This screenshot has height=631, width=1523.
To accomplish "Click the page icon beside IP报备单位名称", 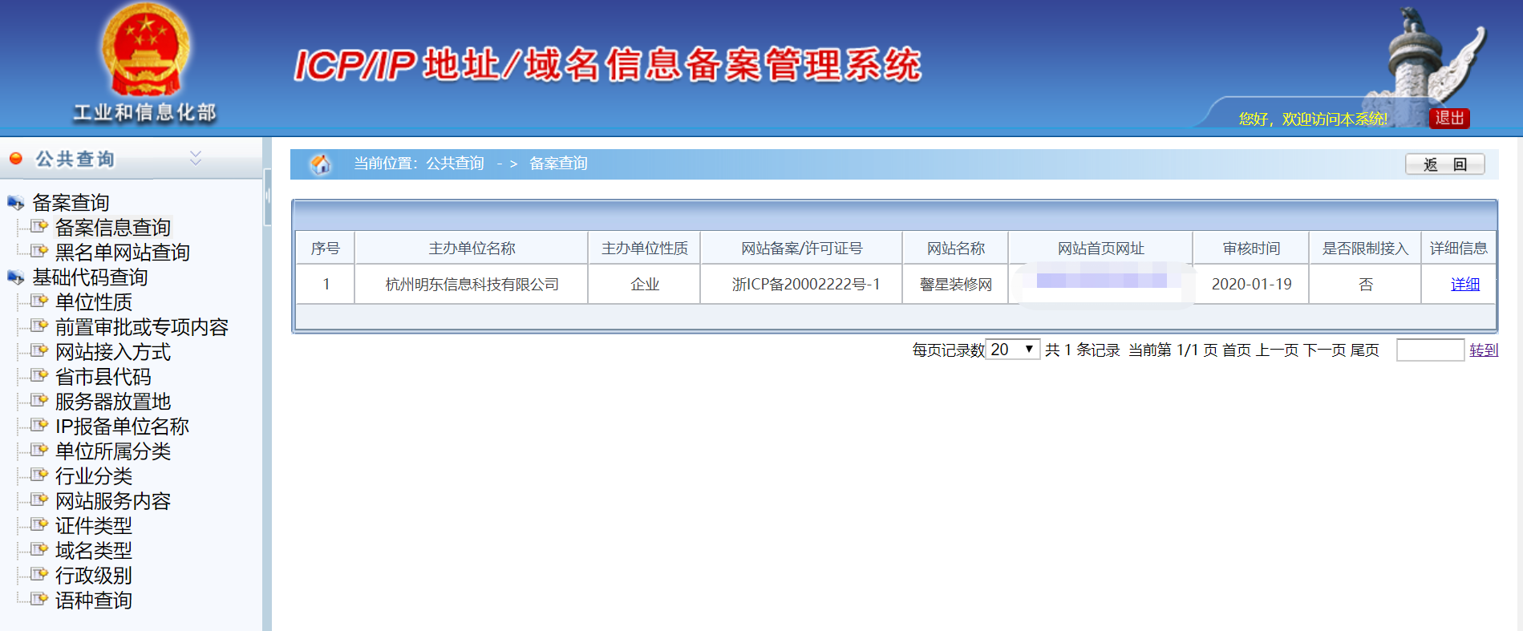I will (x=39, y=425).
